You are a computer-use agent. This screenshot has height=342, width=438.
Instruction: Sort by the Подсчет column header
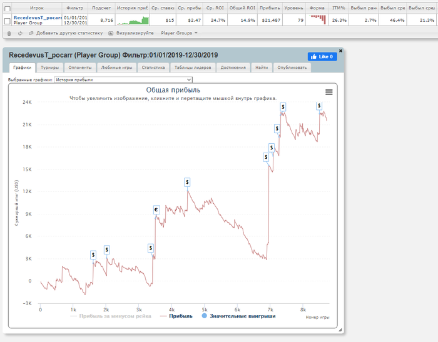point(101,8)
